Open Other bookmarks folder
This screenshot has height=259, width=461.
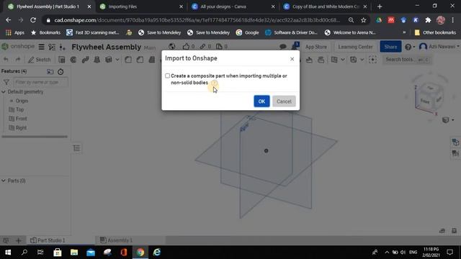tap(435, 32)
